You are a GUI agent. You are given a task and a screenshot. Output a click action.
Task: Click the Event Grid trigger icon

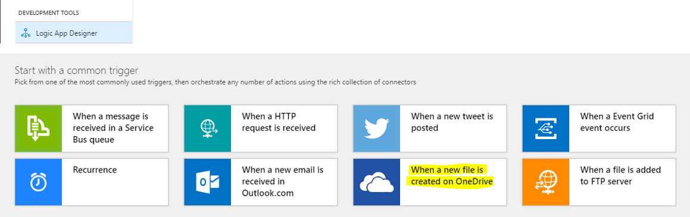546,128
